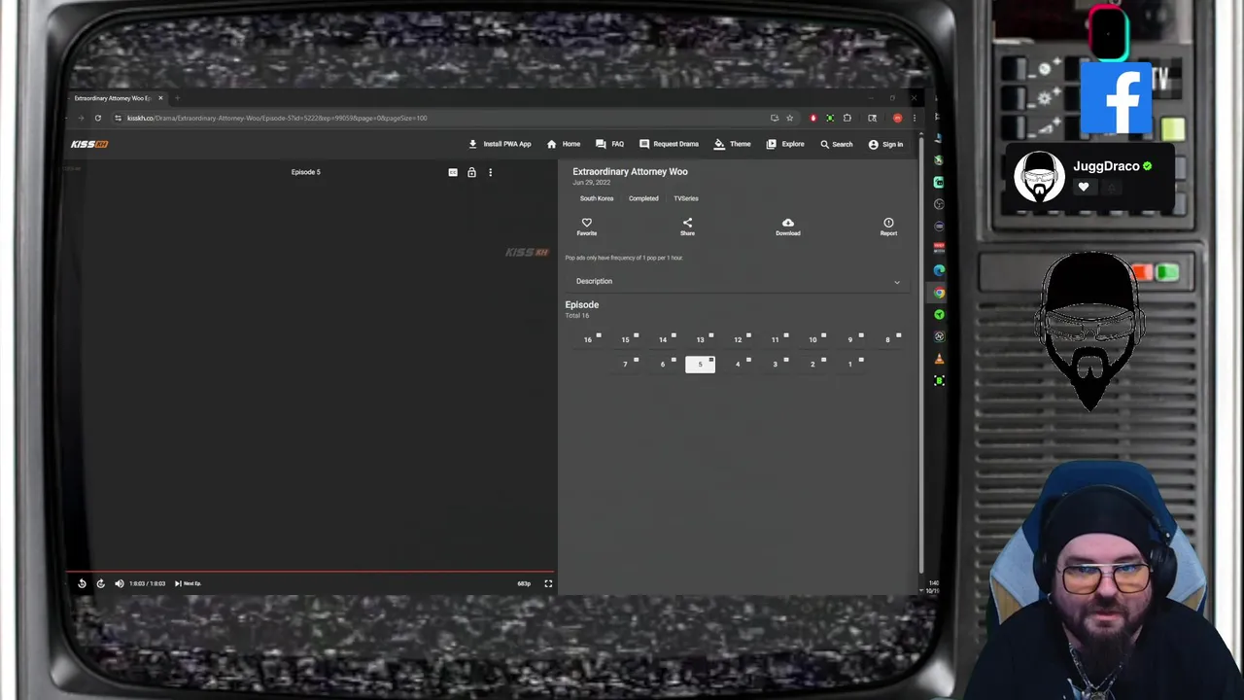Select episode 1
1244x700 pixels.
coord(849,365)
